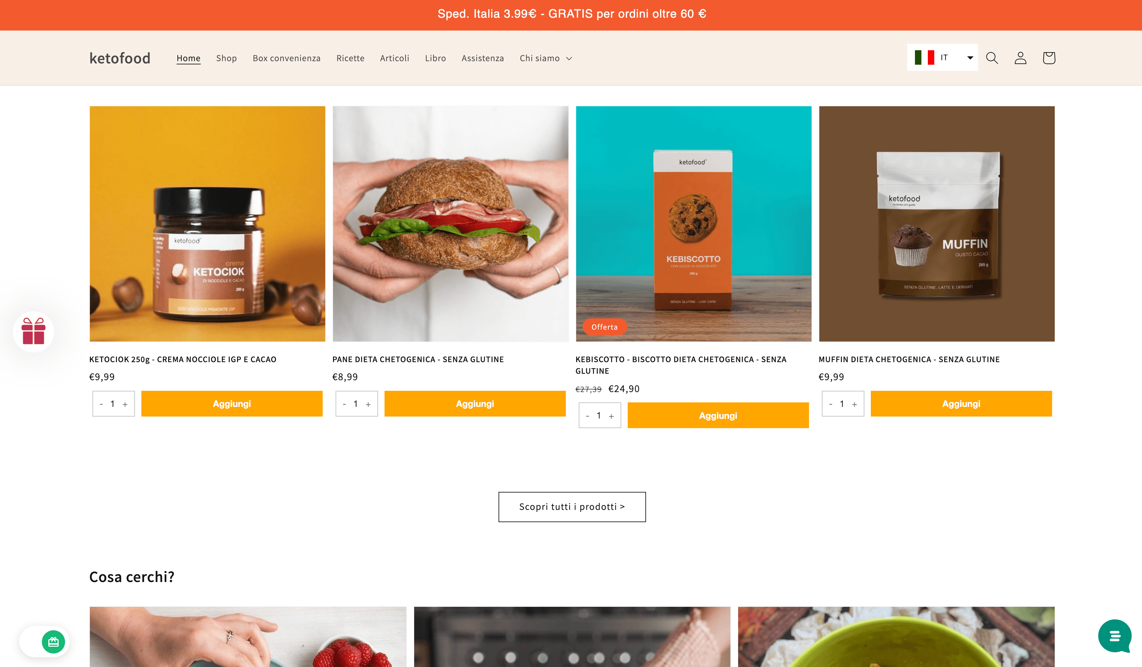Click the ketofood logo
This screenshot has height=667, width=1142.
click(x=119, y=58)
